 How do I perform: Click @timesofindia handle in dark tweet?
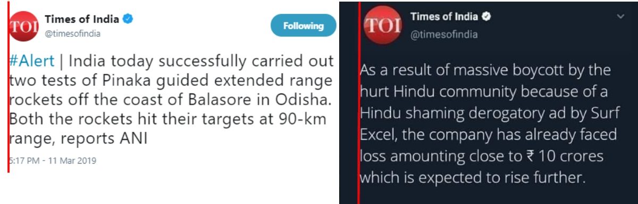click(x=443, y=35)
